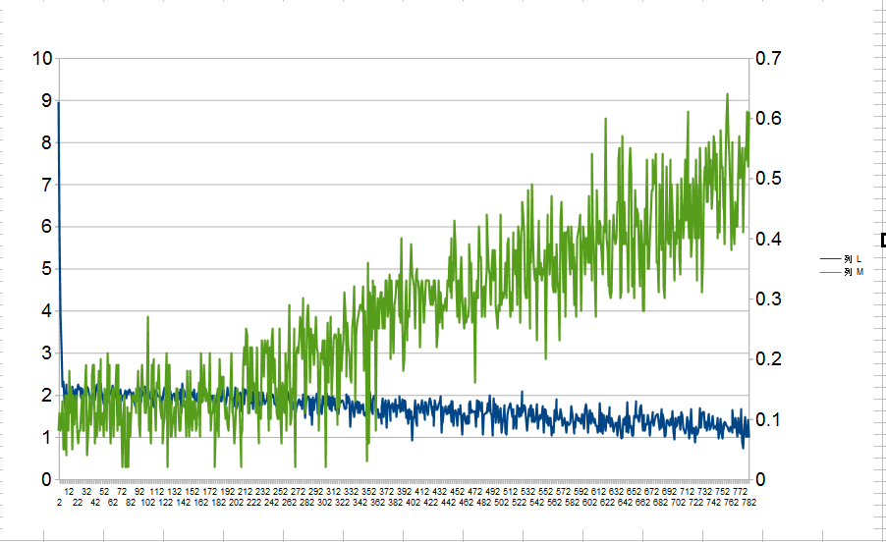Click the blue series initial spike near 9
The width and height of the screenshot is (886, 542).
[x=59, y=103]
